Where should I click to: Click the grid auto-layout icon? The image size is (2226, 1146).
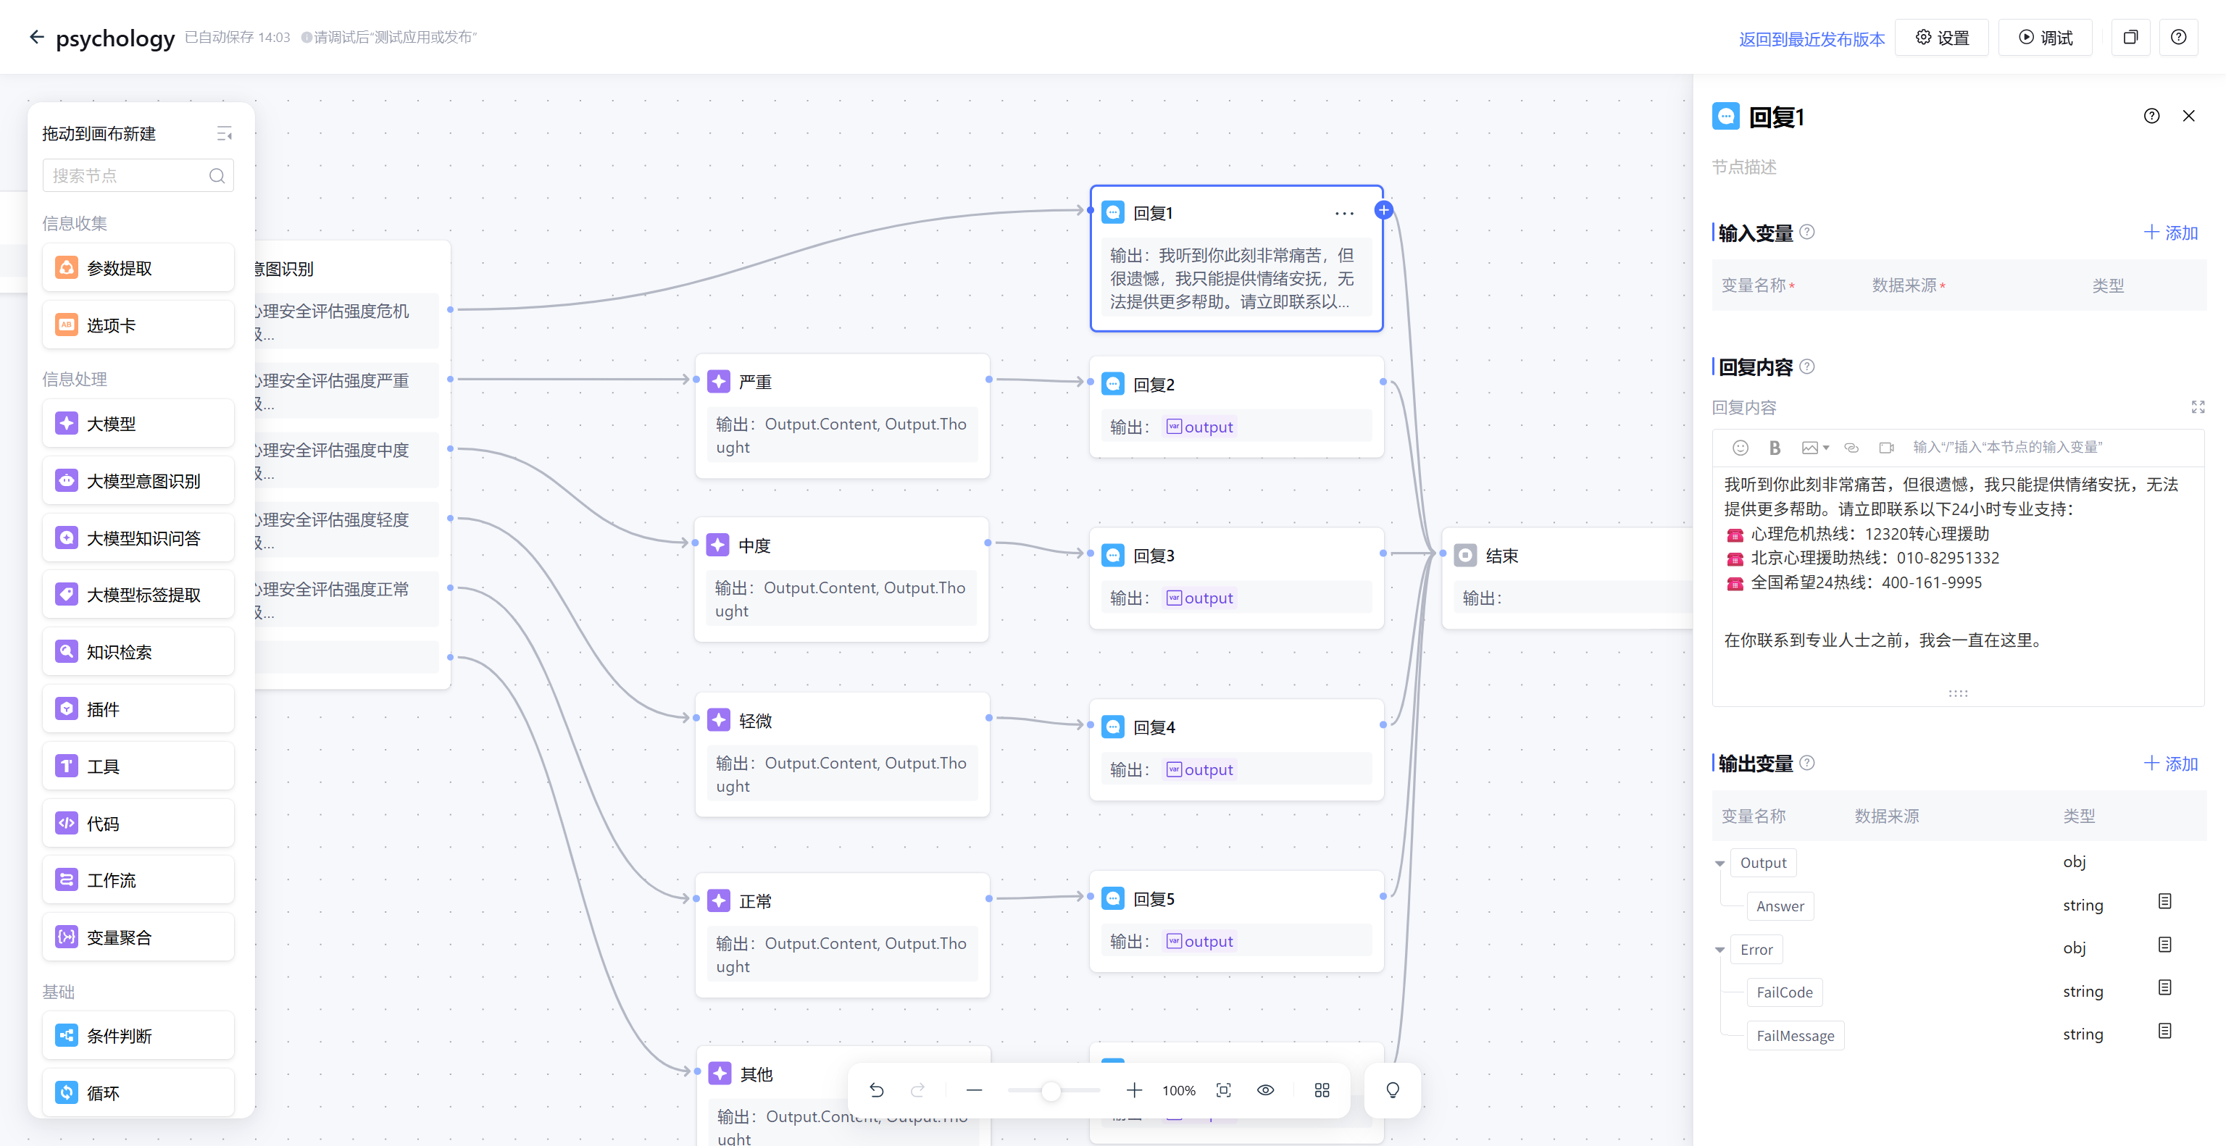click(x=1321, y=1090)
